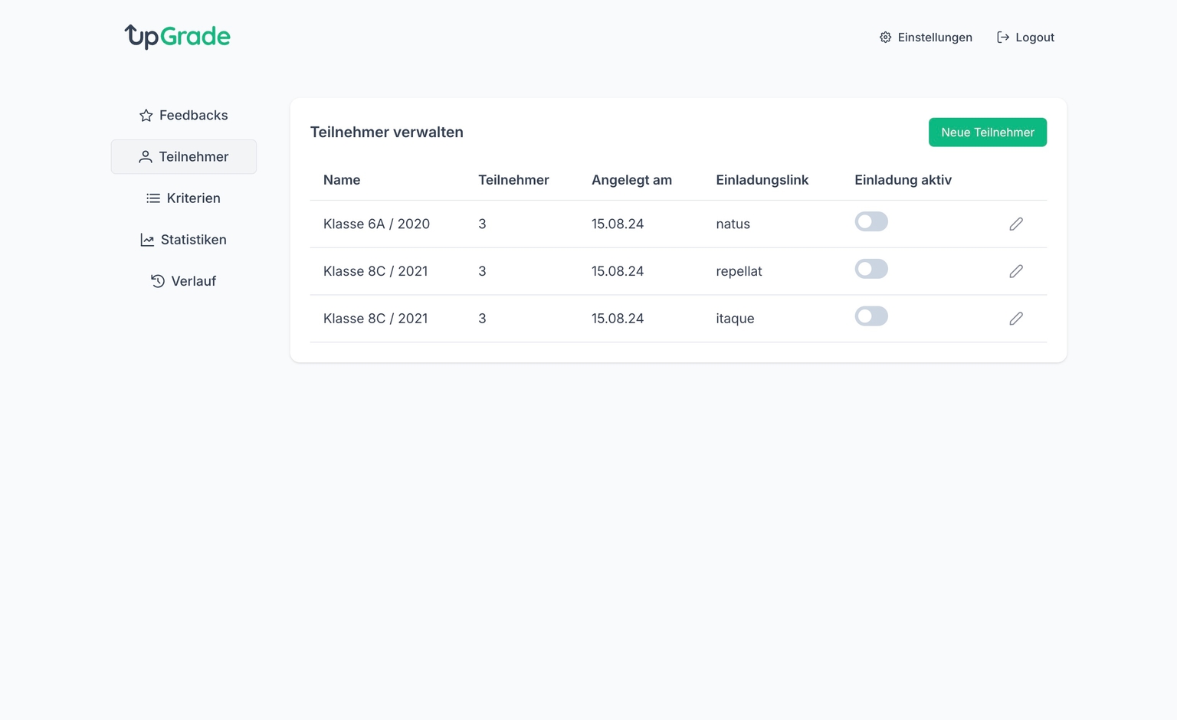The width and height of the screenshot is (1177, 720).
Task: Click the logout arrow icon
Action: click(1002, 38)
